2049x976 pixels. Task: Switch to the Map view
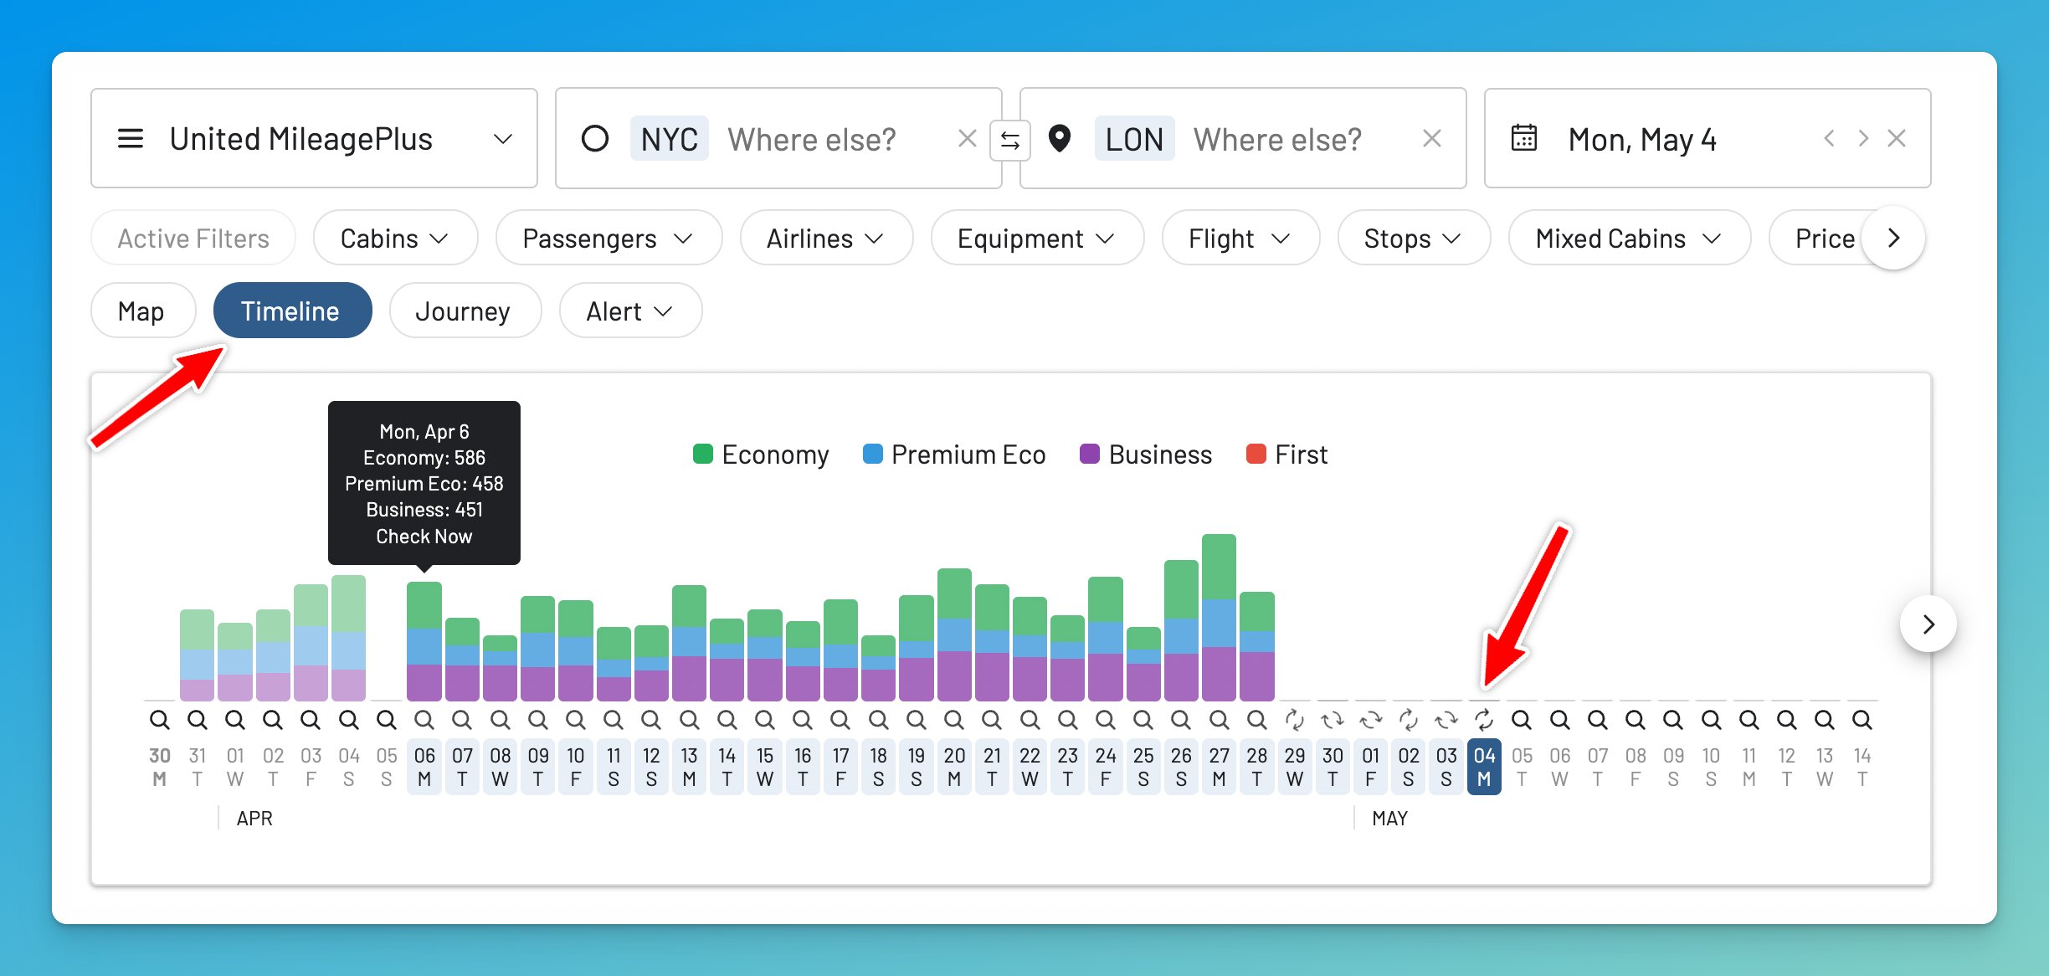pyautogui.click(x=142, y=311)
